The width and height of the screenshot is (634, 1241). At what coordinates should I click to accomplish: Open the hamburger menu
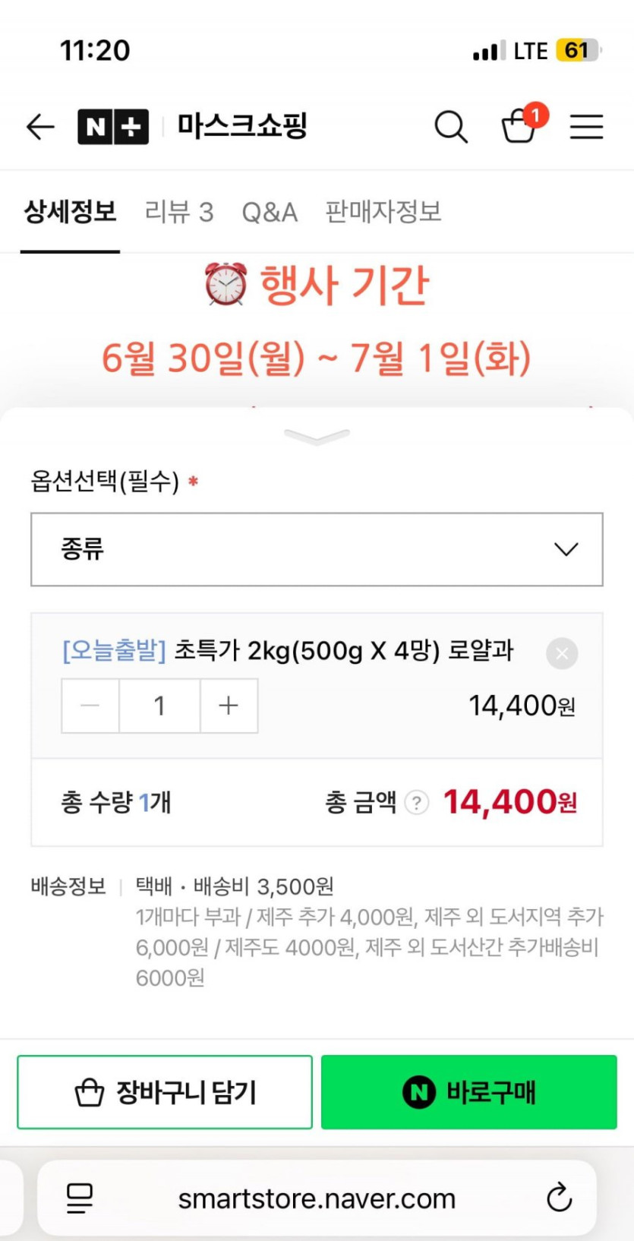tap(586, 126)
